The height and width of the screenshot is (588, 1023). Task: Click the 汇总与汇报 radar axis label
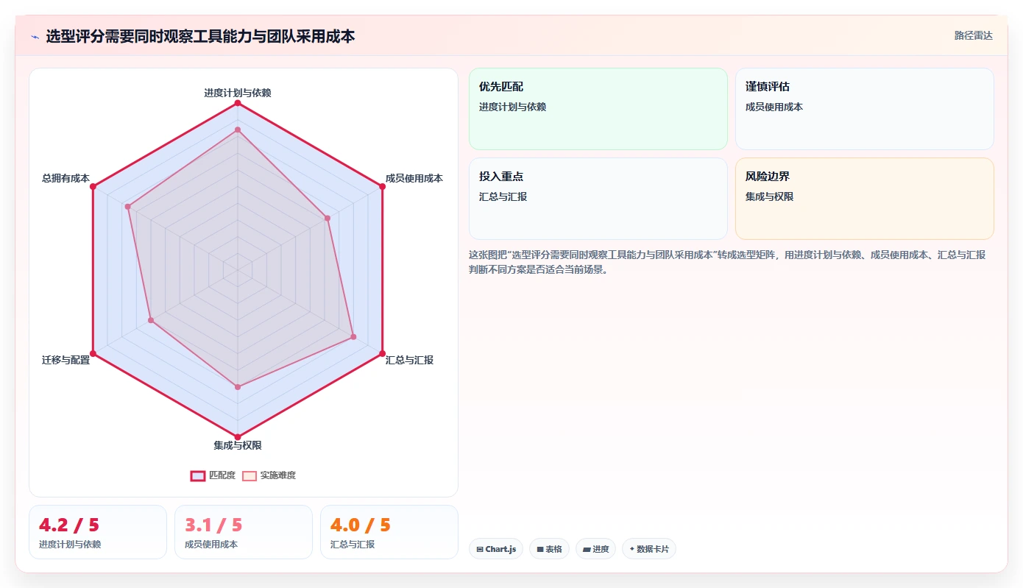click(x=409, y=360)
